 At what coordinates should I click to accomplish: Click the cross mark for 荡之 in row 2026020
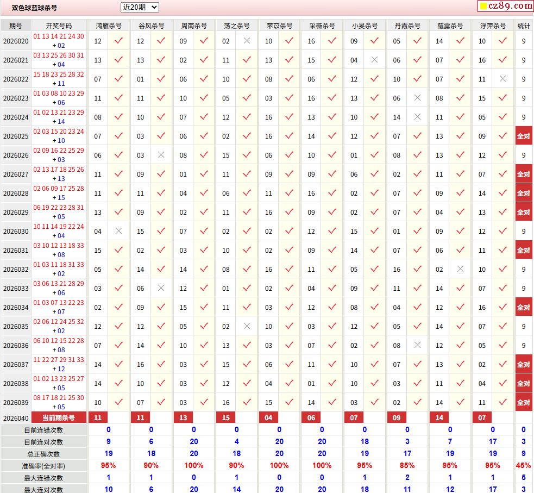point(247,41)
